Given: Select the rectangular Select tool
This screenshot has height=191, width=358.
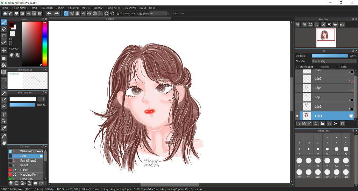Looking at the screenshot, I should point(3,80).
